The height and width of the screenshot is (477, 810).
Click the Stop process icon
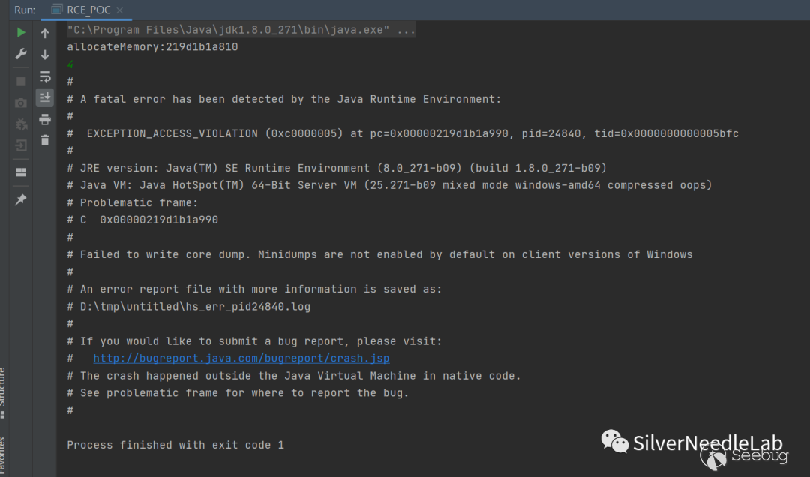click(21, 80)
